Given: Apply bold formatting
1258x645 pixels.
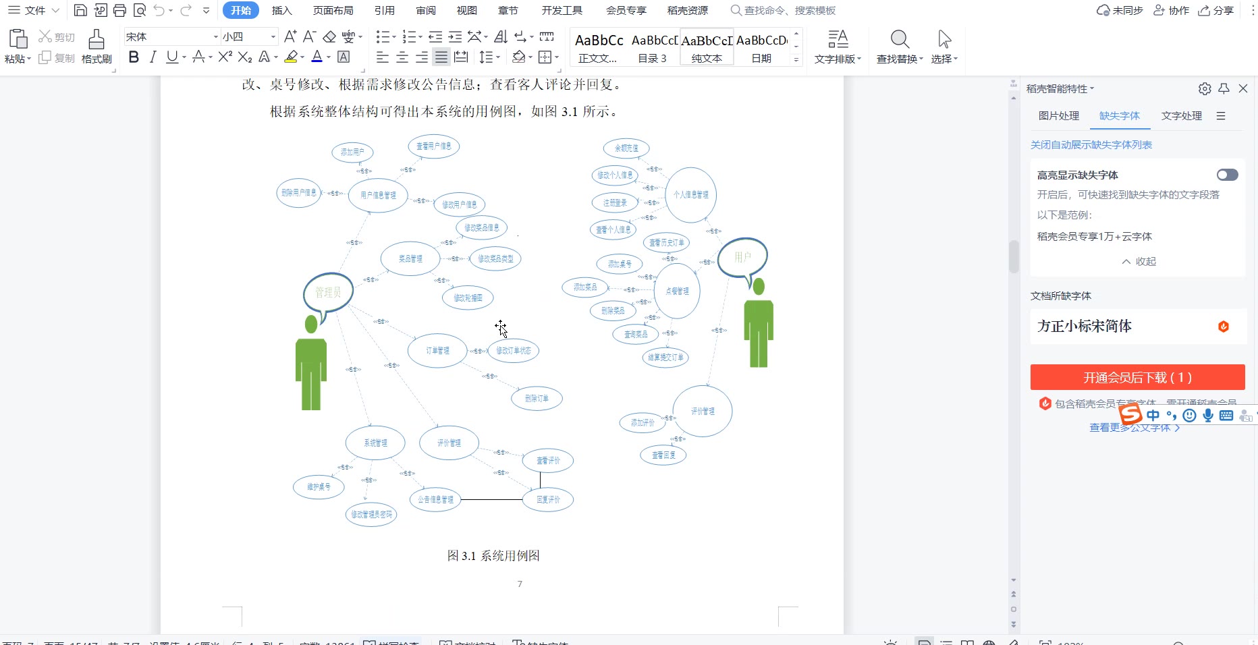Looking at the screenshot, I should (134, 57).
